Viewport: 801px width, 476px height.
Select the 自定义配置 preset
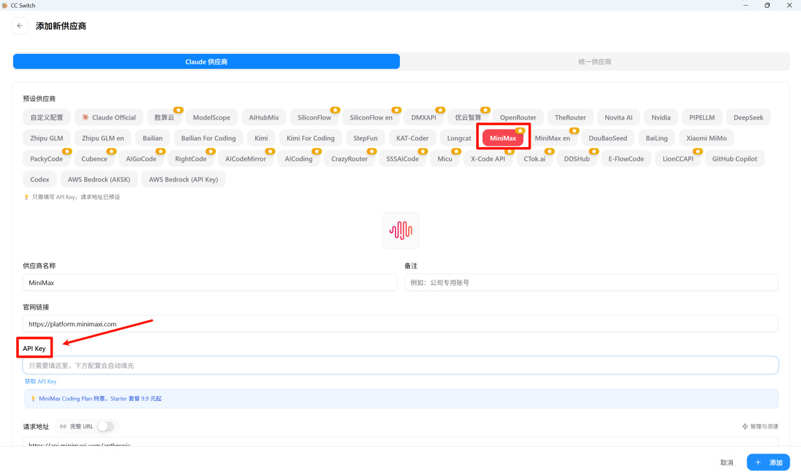[47, 118]
